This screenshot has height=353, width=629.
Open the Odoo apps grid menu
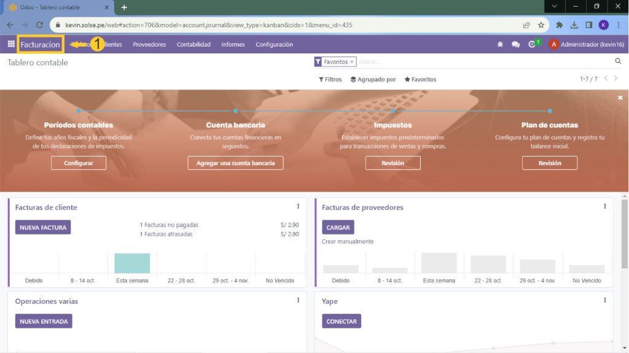(x=11, y=44)
